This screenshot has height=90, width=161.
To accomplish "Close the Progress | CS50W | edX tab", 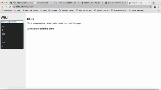I will pos(78,3).
